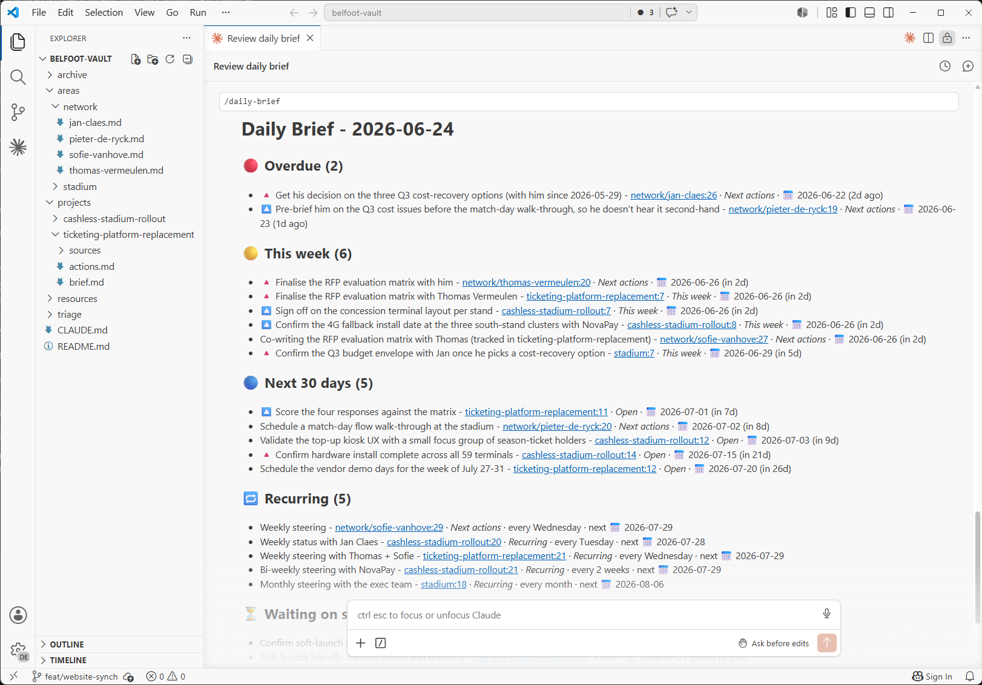Open the View menu
The height and width of the screenshot is (685, 982).
click(x=144, y=13)
